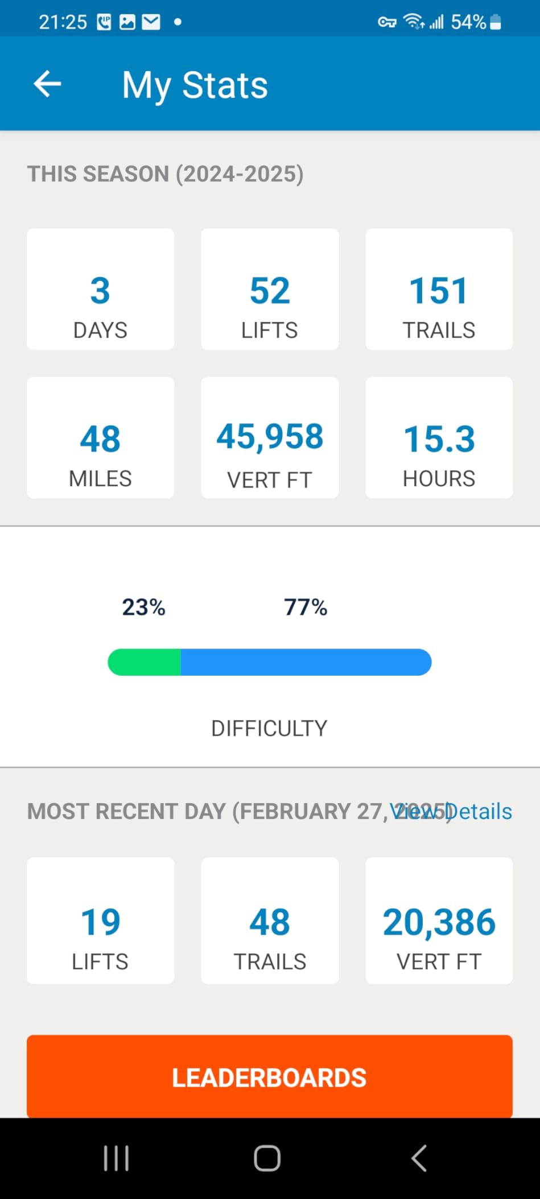Tap the back arrow in header
Screen dimensions: 540x1199
click(x=47, y=84)
